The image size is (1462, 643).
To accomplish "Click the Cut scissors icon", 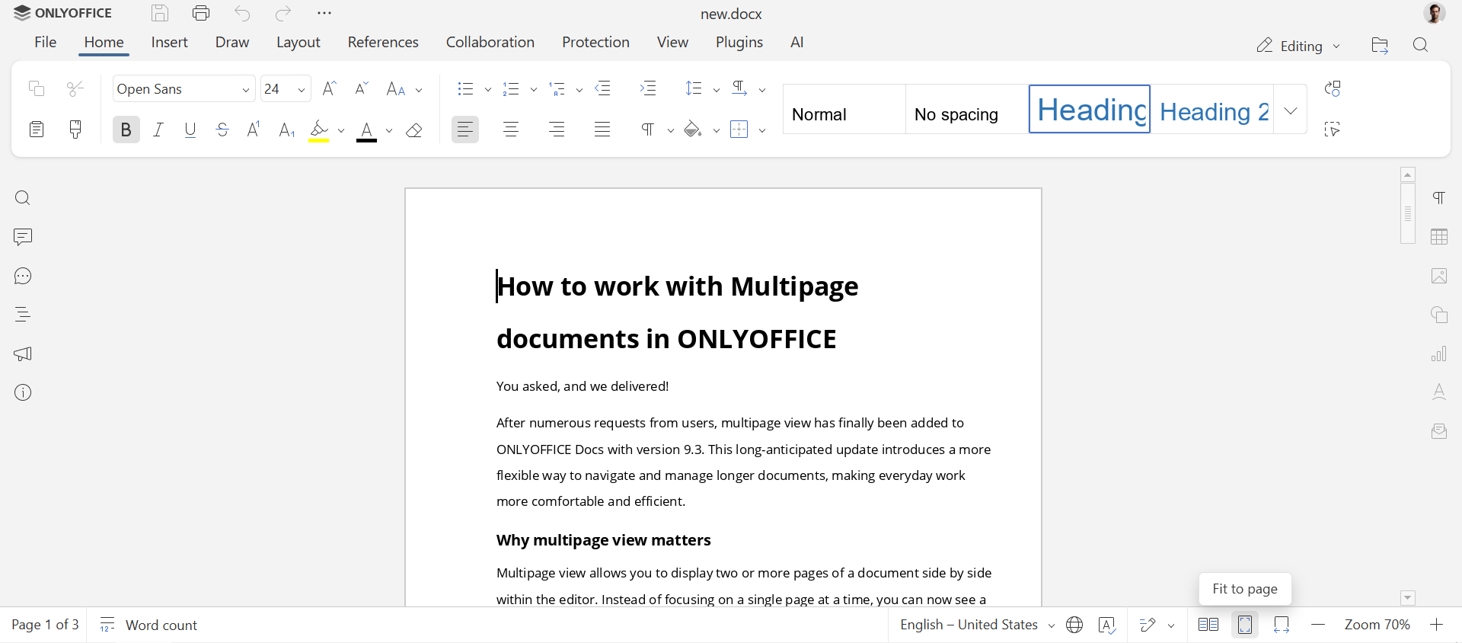I will point(75,88).
